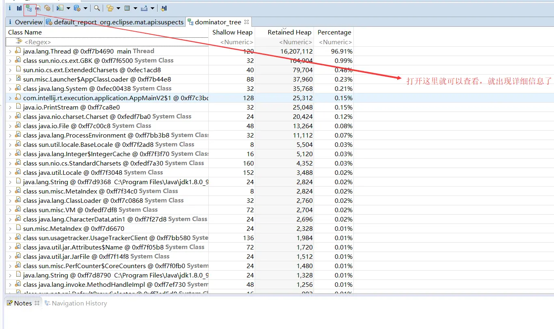The height and width of the screenshot is (329, 554).
Task: Select the class java.lang.CharacterDataLatin1 row
Action: click(180, 219)
